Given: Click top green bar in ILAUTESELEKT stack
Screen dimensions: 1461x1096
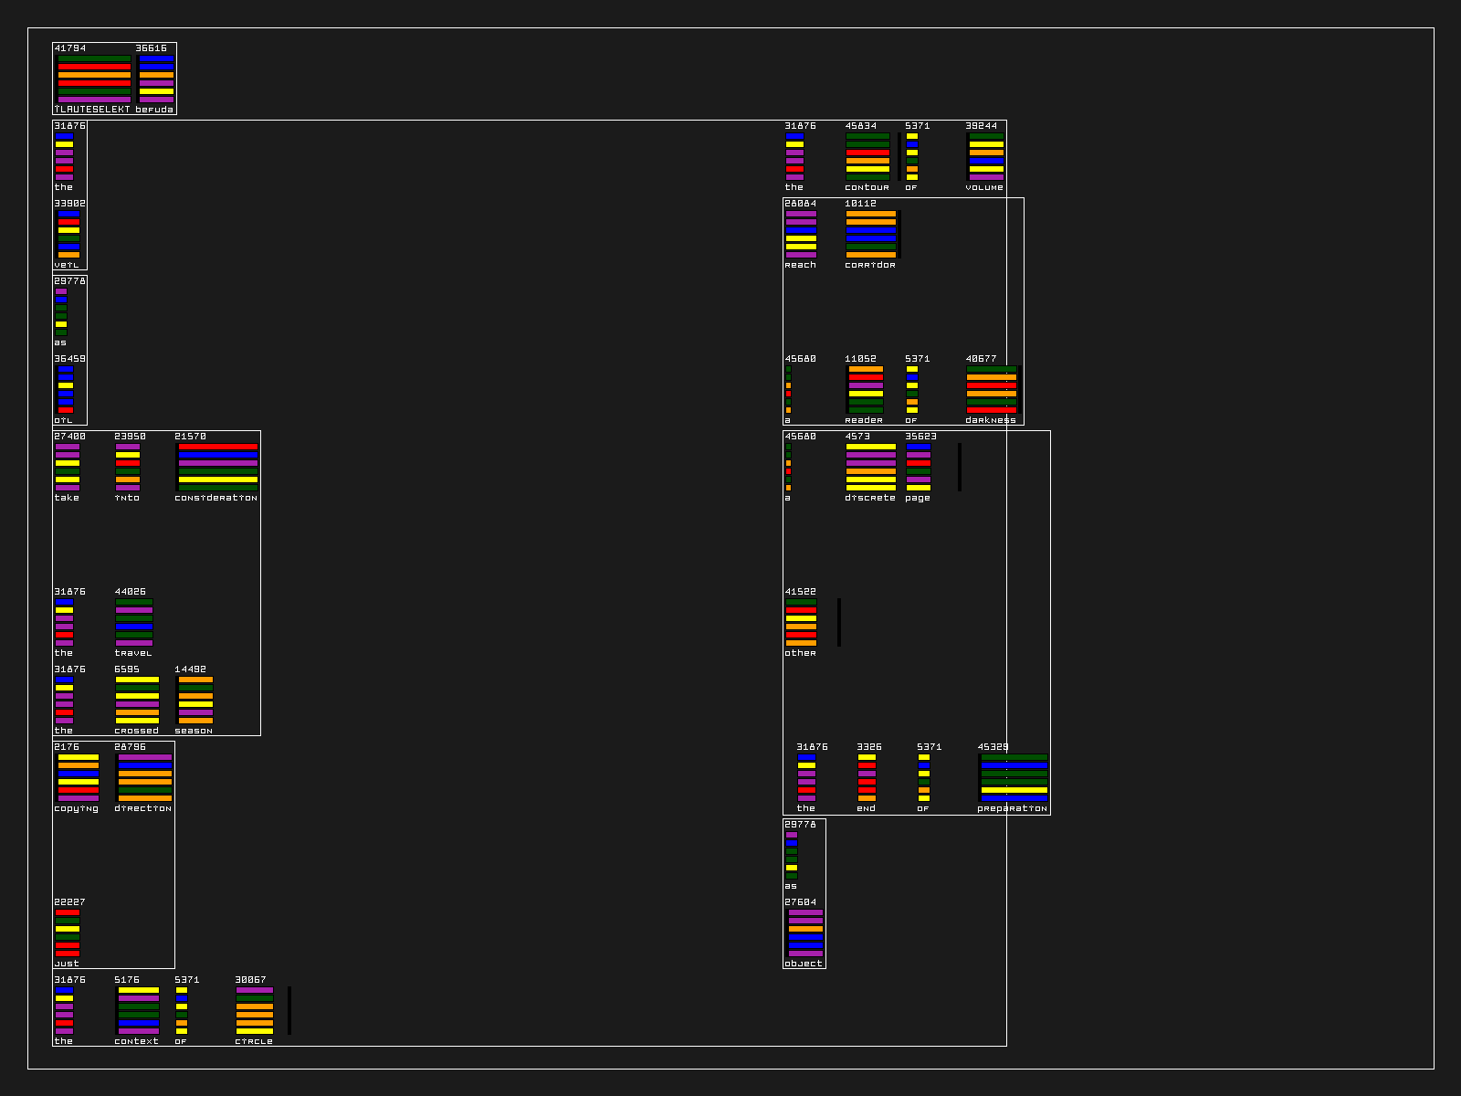Looking at the screenshot, I should (94, 58).
